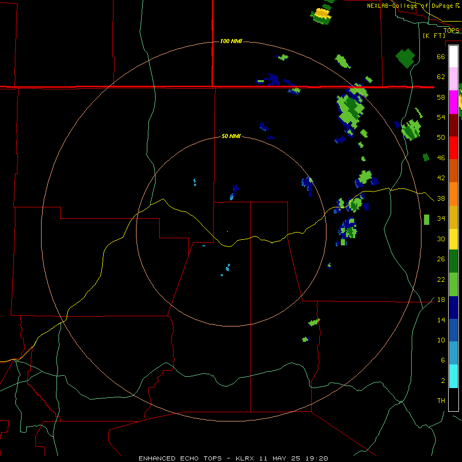The width and height of the screenshot is (462, 462).
Task: Select the black TH swatch in legend
Action: coord(453,399)
